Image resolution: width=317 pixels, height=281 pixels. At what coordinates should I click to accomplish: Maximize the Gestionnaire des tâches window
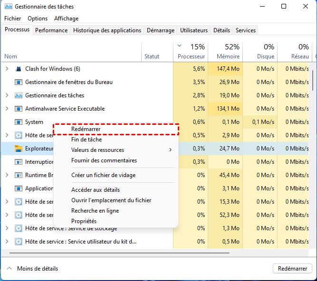pyautogui.click(x=284, y=7)
